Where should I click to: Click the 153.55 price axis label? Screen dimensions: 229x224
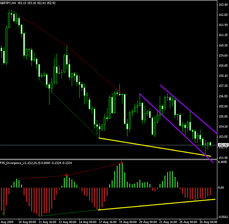click(223, 136)
